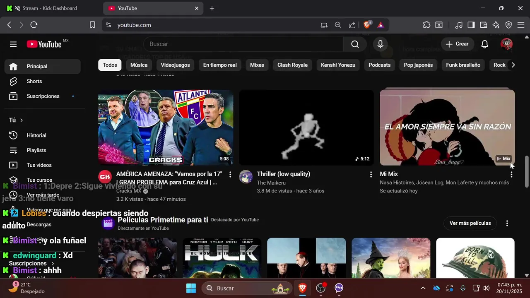Open Shorts in sidebar
The image size is (530, 298).
[x=43, y=81]
